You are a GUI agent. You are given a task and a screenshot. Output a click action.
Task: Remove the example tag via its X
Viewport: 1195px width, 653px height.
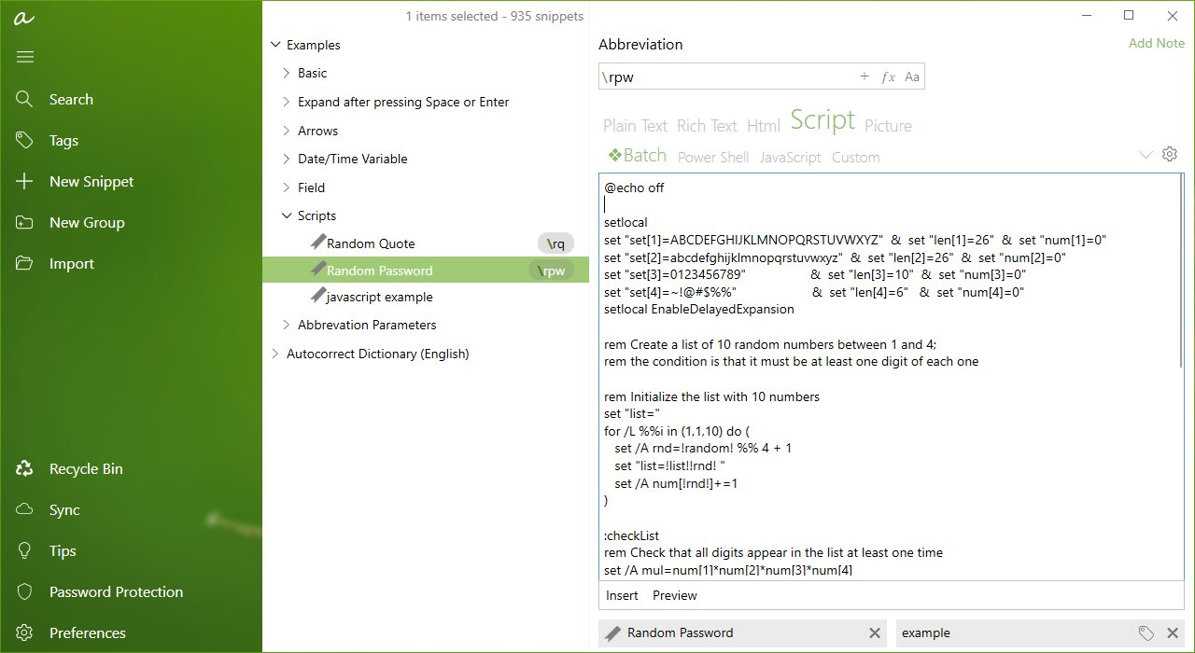point(1173,632)
